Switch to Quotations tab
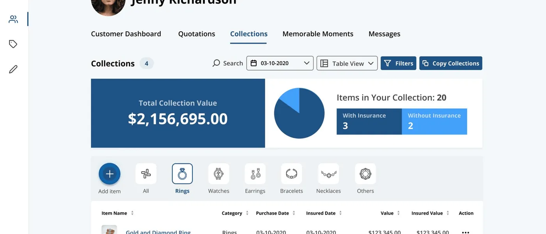Screen dimensions: 546x234 click(197, 34)
